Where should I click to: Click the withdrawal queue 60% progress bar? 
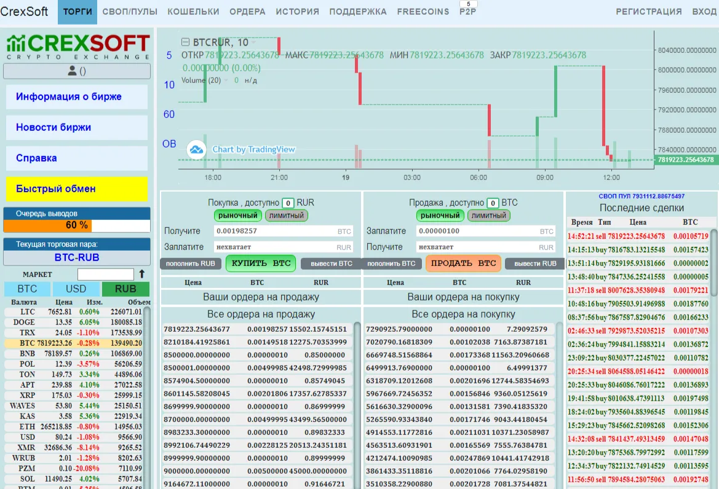[x=77, y=225]
